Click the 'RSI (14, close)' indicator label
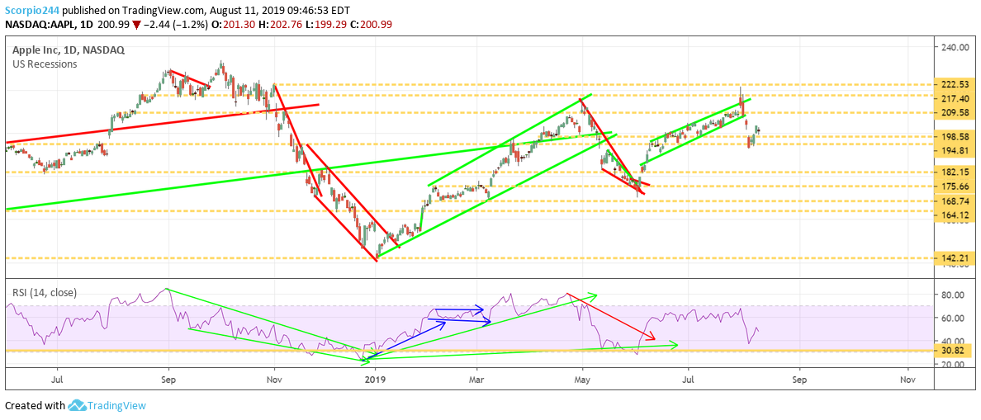 (44, 292)
